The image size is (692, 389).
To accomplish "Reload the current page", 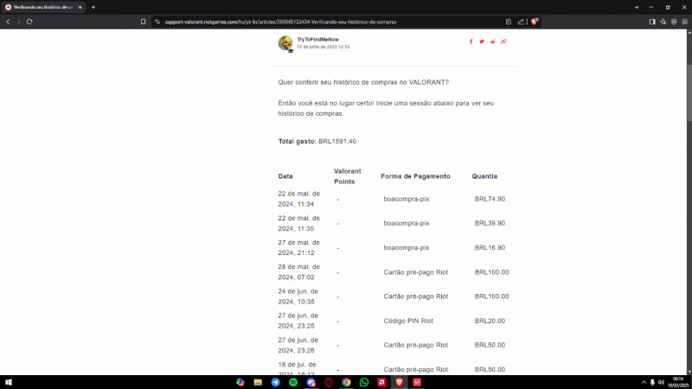I will coord(29,22).
